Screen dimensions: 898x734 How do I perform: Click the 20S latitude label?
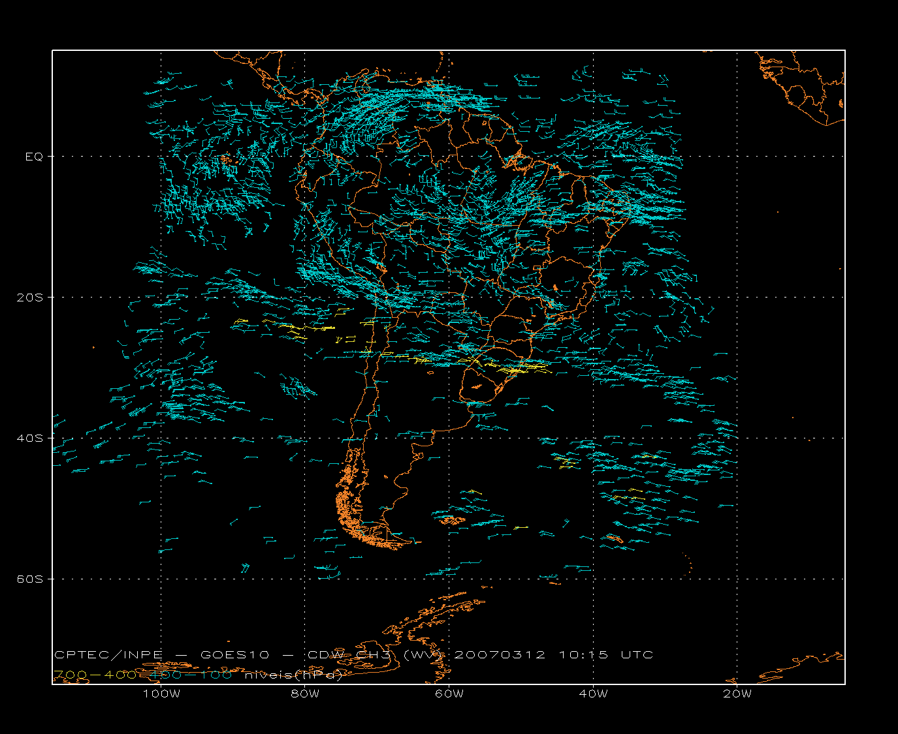click(29, 298)
